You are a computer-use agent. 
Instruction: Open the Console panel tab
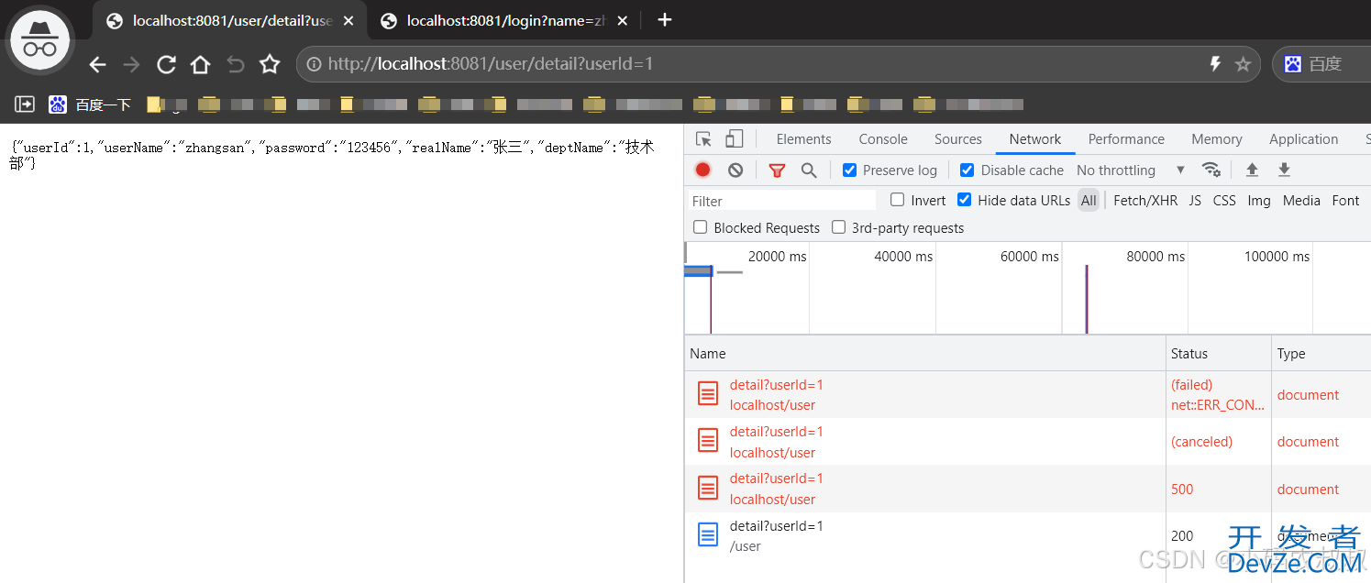(883, 139)
